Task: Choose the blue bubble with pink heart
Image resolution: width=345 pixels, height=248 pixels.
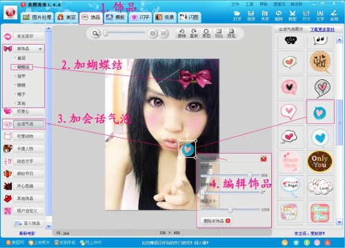Action: point(320,112)
